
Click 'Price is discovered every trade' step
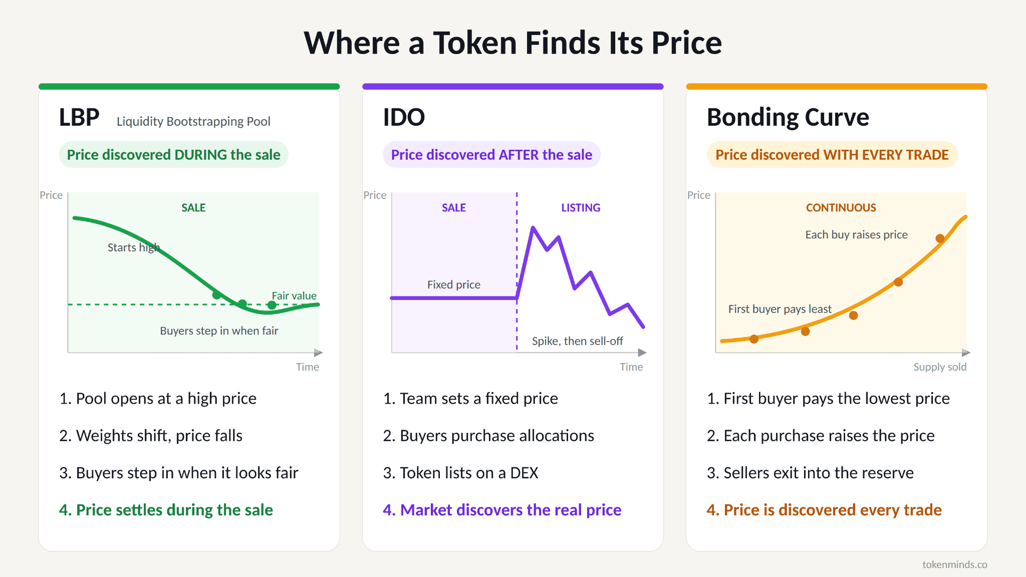tap(824, 510)
